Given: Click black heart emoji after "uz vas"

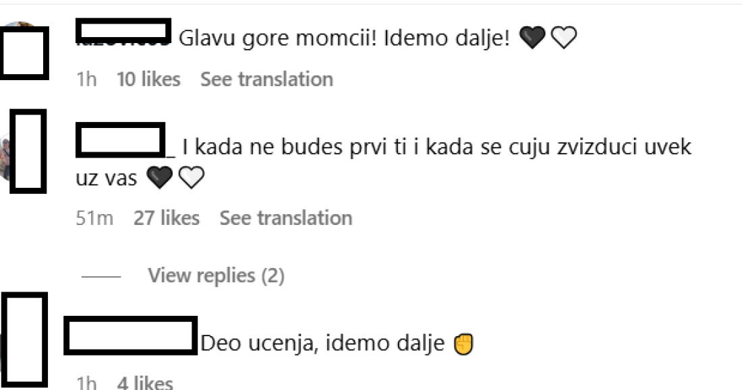Looking at the screenshot, I should [x=160, y=178].
